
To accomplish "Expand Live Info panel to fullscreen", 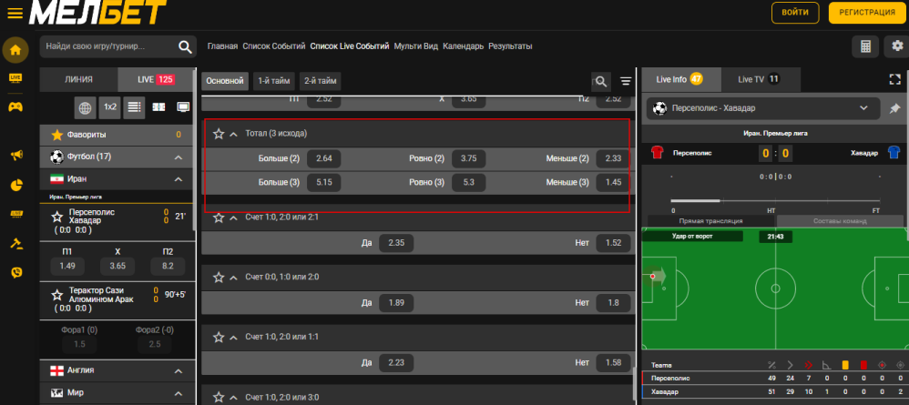I will (x=894, y=80).
